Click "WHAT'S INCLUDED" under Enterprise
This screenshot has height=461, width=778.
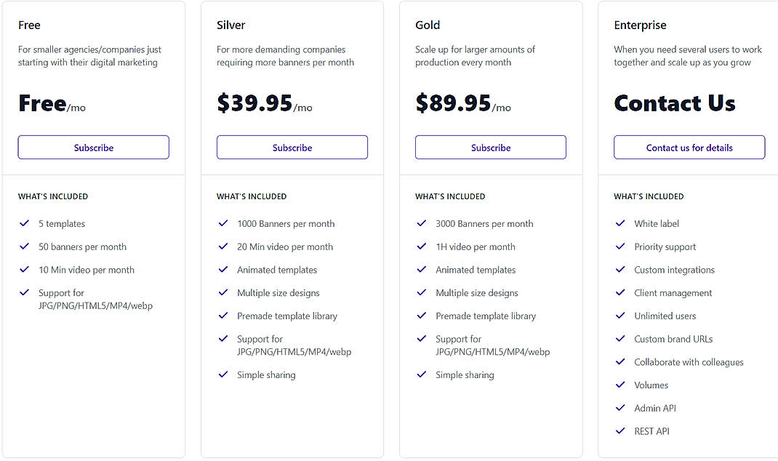click(649, 196)
